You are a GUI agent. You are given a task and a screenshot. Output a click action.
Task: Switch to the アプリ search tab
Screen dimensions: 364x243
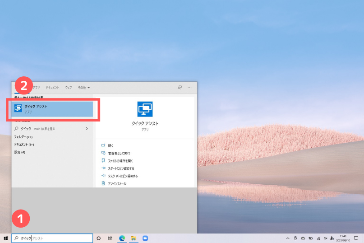point(36,88)
